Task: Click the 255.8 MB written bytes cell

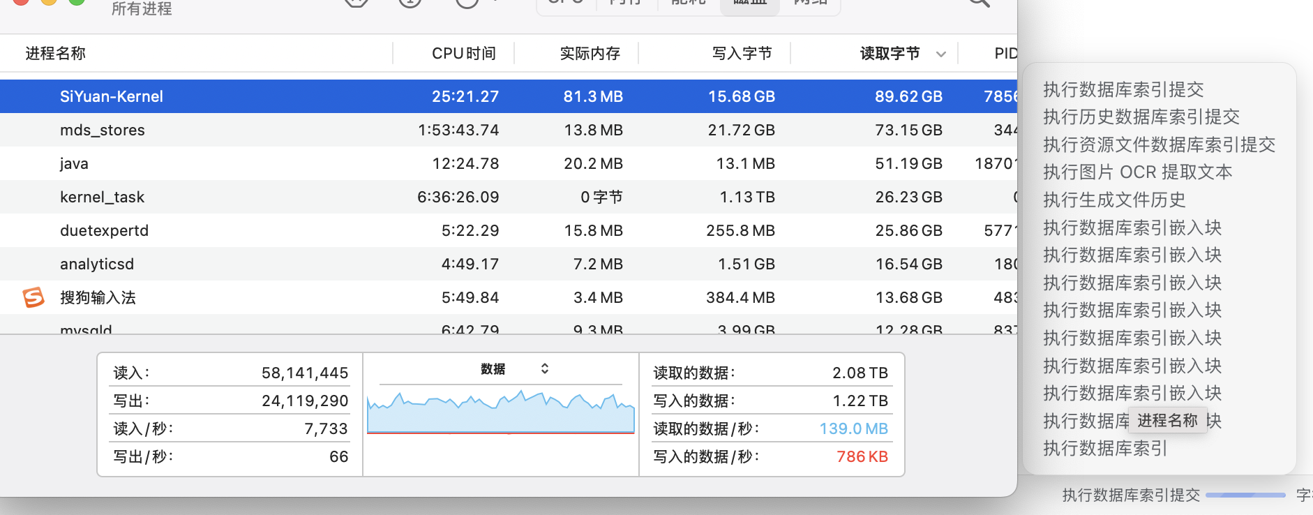Action: pos(740,230)
